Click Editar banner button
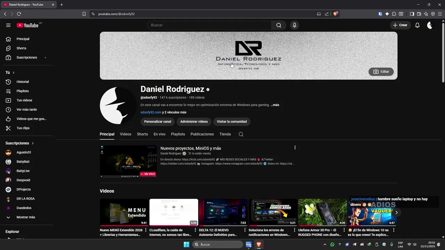 [x=381, y=72]
